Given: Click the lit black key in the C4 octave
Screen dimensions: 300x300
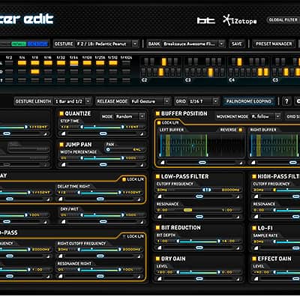Looking at the screenshot, I should click(239, 61).
